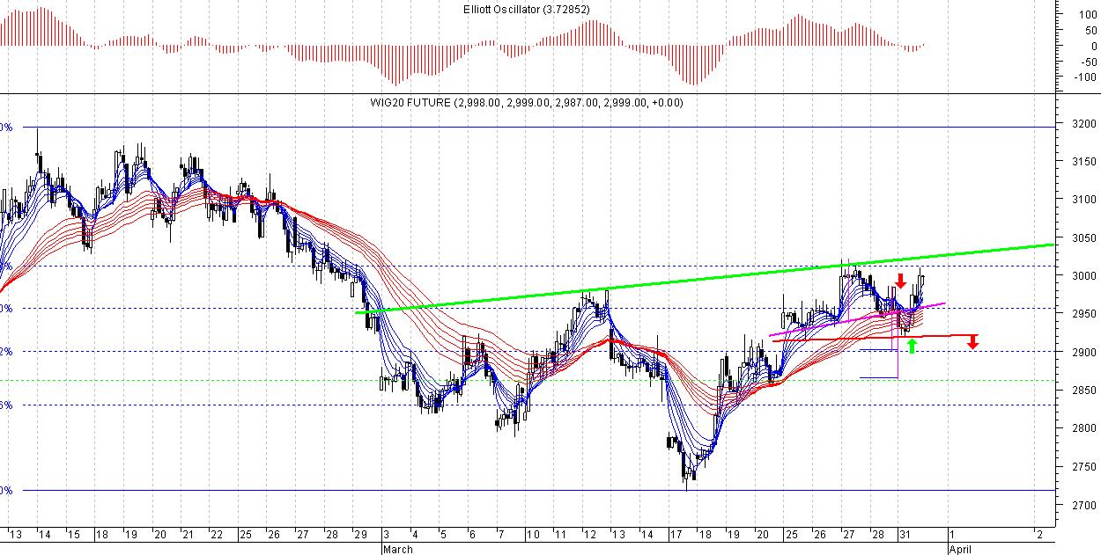The image size is (1101, 555).
Task: Click the green up arrow marker
Action: (912, 346)
